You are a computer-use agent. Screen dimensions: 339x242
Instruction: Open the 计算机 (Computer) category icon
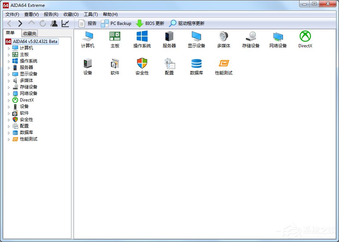tap(87, 38)
